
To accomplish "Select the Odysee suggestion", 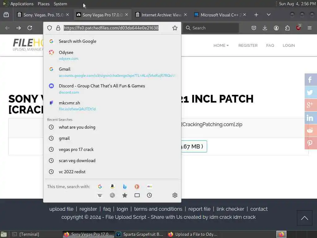I will (112, 55).
